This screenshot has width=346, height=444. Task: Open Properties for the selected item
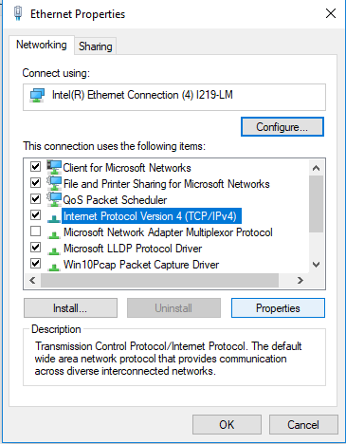point(278,308)
